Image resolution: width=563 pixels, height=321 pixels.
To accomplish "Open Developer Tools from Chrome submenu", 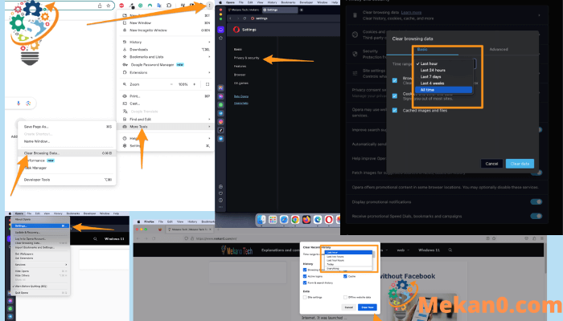I will click(x=67, y=180).
